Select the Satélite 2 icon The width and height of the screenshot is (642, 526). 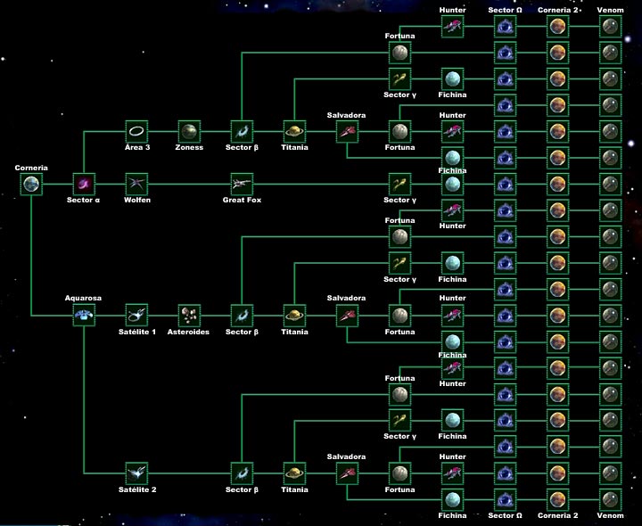[x=136, y=473]
